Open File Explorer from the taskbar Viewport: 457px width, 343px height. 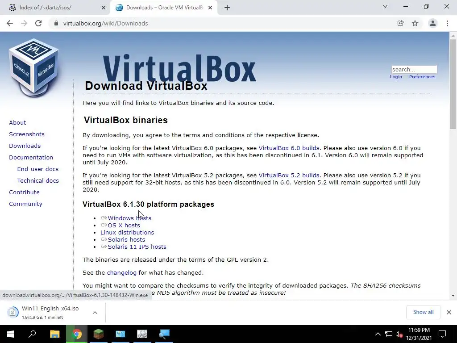point(54,334)
